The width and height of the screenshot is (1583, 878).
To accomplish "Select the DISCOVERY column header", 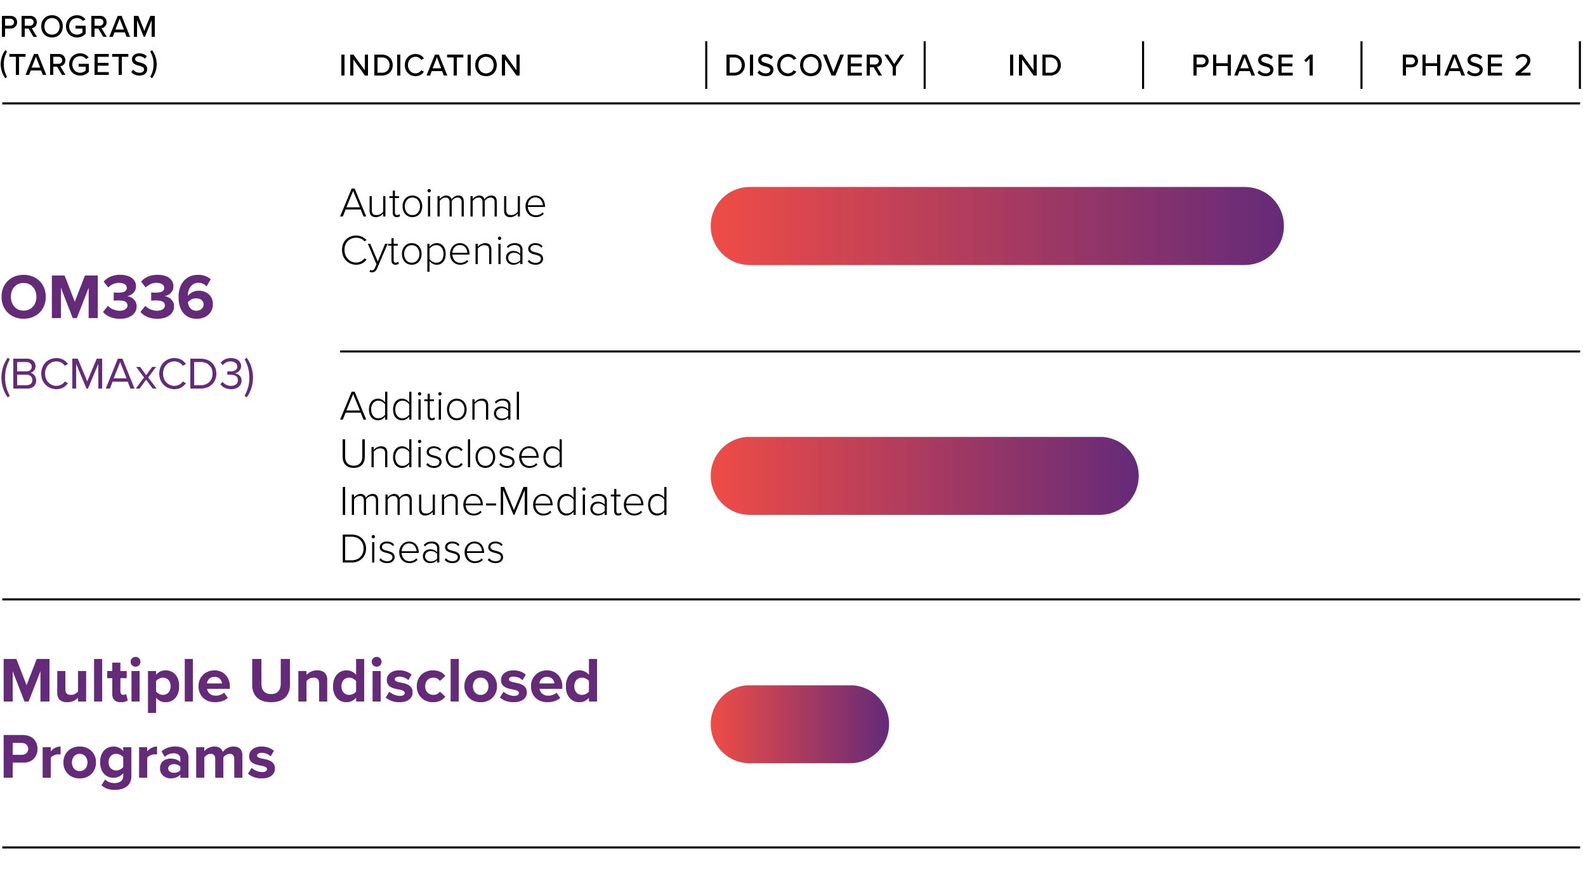I will [815, 65].
